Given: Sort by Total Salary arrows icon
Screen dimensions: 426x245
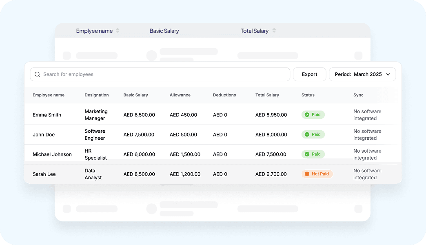Looking at the screenshot, I should 274,31.
